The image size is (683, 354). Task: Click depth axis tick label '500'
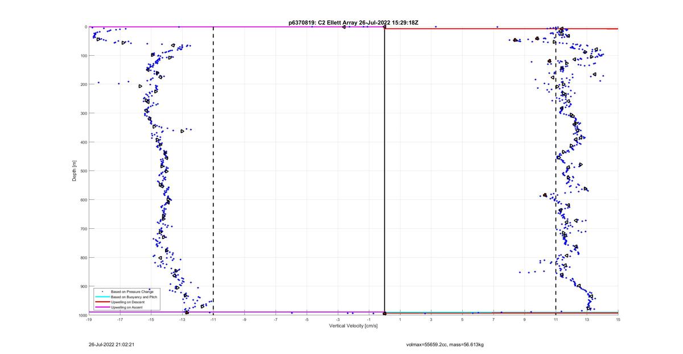83,171
